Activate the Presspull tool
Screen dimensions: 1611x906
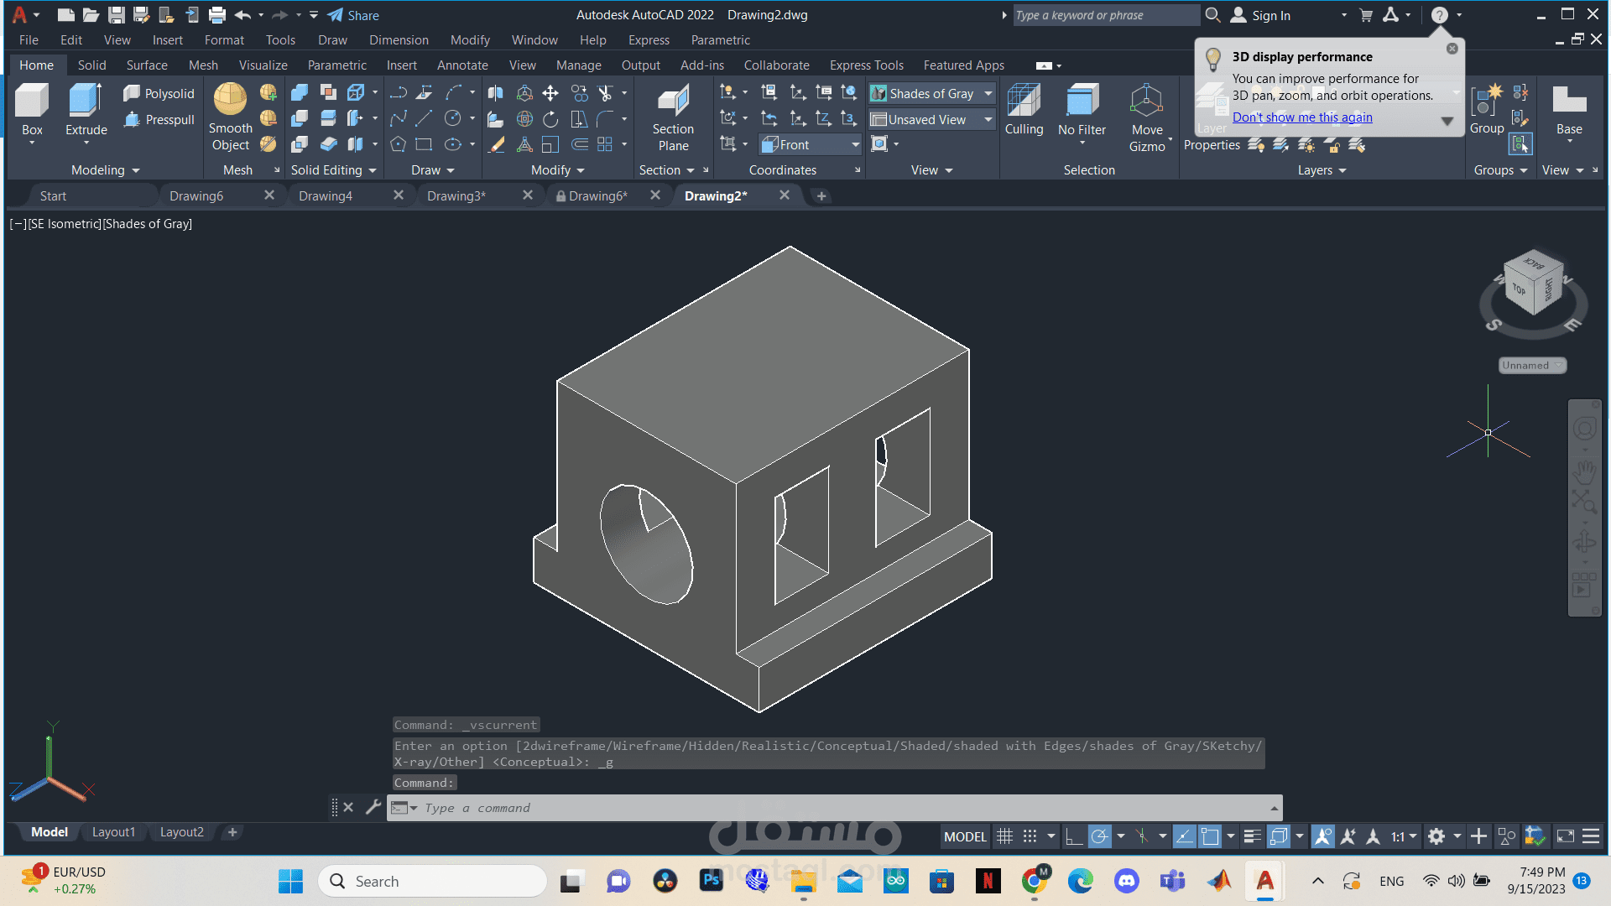point(159,120)
